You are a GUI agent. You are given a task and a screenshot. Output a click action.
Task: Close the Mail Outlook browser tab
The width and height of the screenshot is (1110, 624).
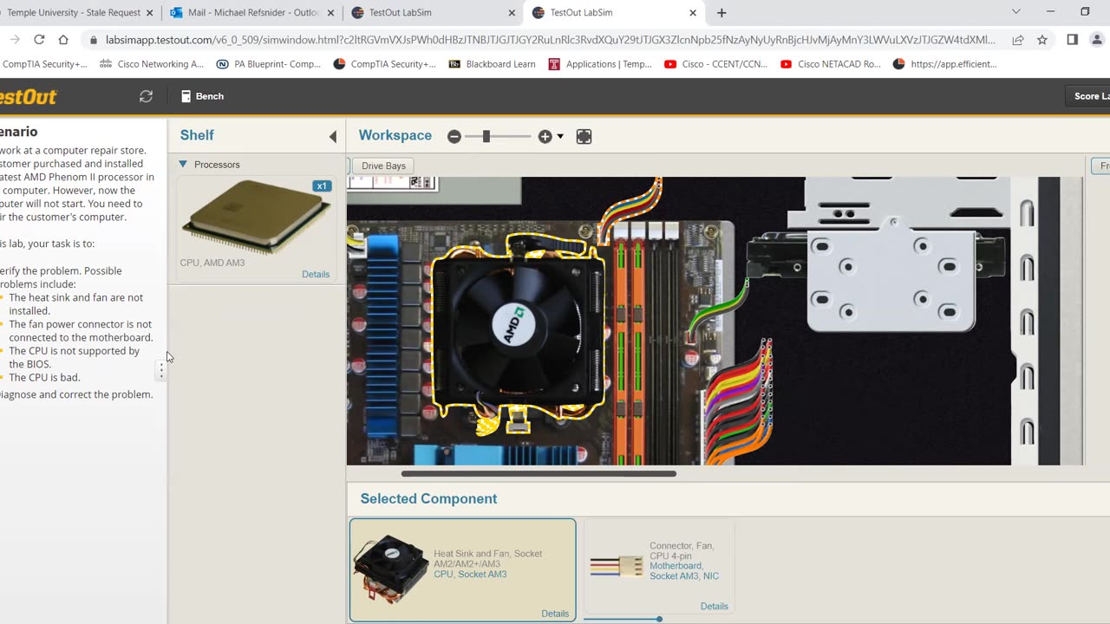tap(330, 13)
